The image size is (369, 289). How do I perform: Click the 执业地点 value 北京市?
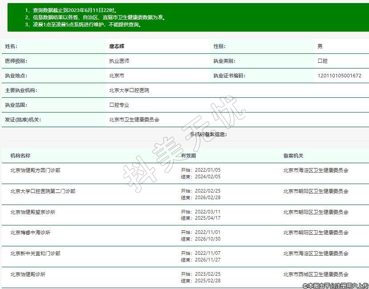tap(117, 76)
